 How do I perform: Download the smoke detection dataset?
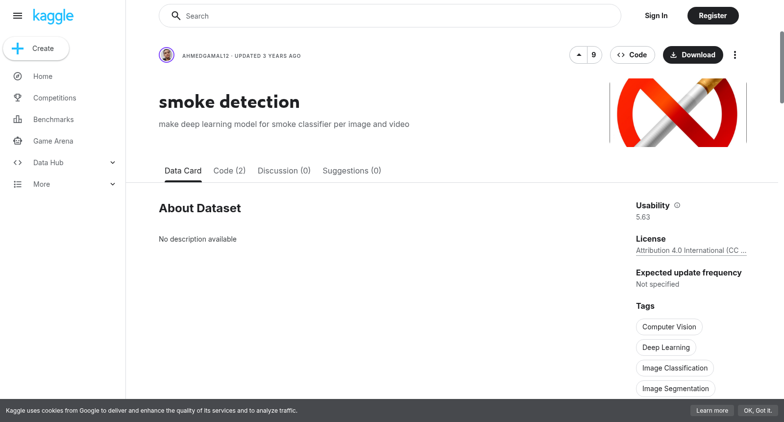coord(693,55)
